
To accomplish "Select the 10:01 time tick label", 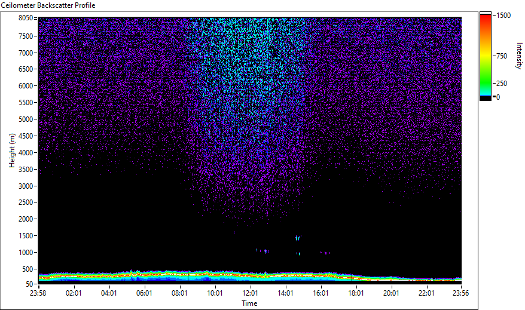I will [x=215, y=293].
